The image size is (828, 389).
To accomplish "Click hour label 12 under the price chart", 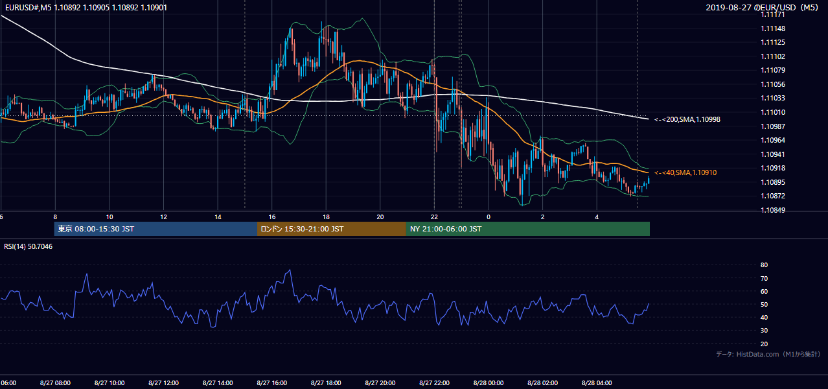I will 164,217.
